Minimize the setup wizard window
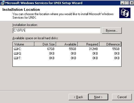This screenshot has height=103, width=134. click(x=122, y=3)
